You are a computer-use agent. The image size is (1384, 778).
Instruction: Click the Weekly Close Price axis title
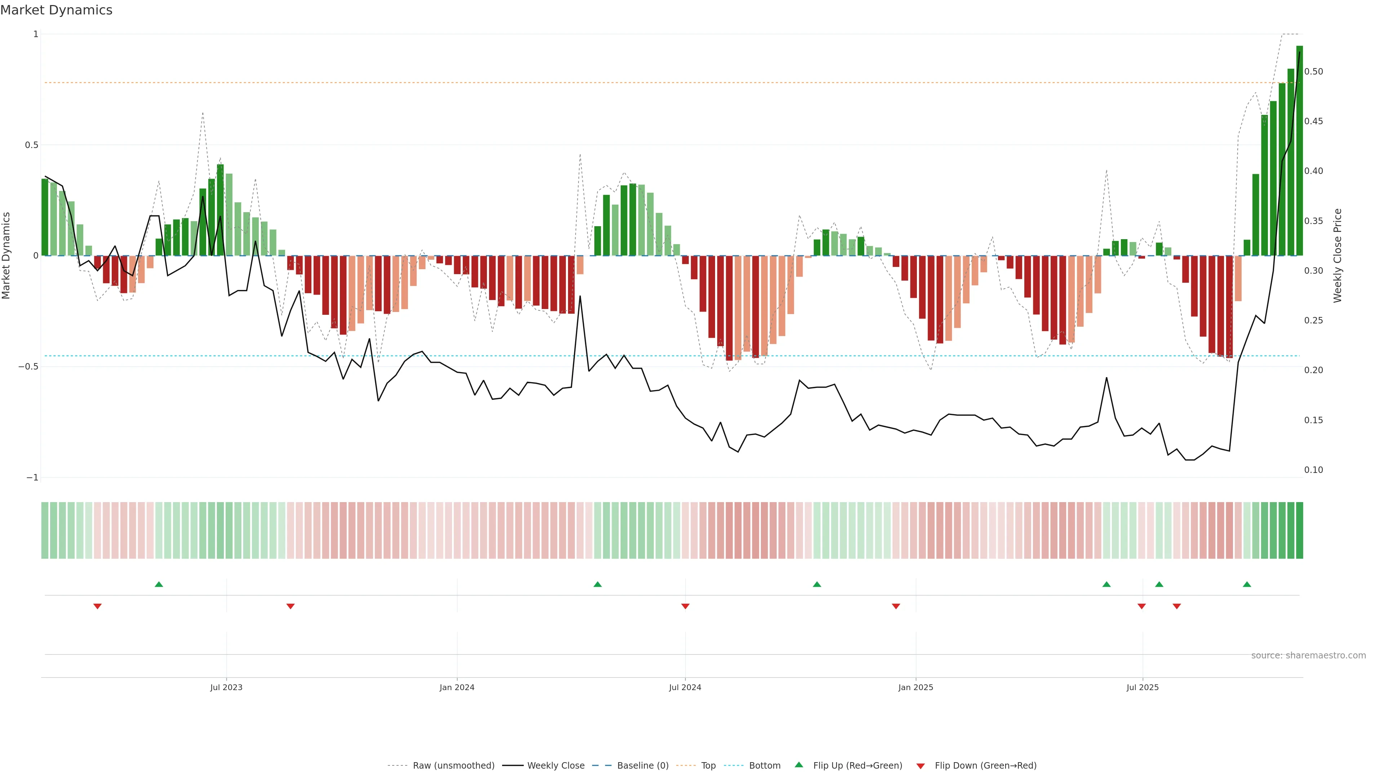(x=1337, y=256)
